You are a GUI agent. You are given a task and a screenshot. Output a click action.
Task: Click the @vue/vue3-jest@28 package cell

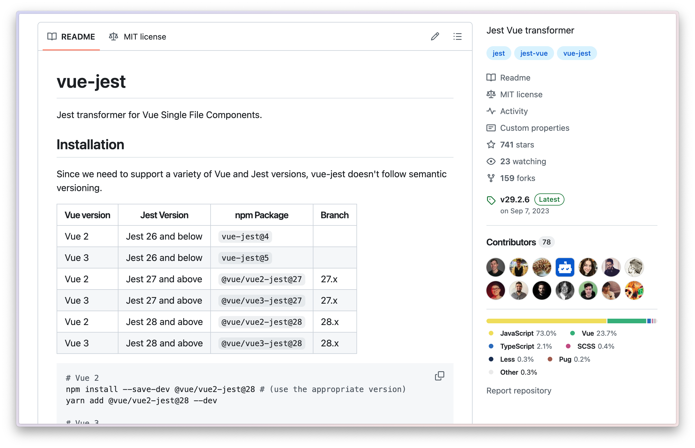(261, 343)
